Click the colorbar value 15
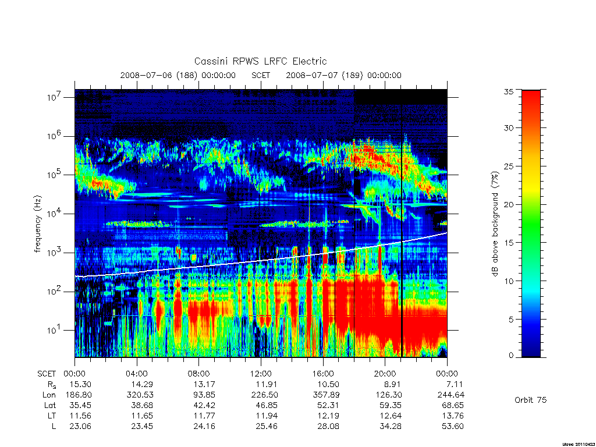The width and height of the screenshot is (596, 447). tap(509, 243)
